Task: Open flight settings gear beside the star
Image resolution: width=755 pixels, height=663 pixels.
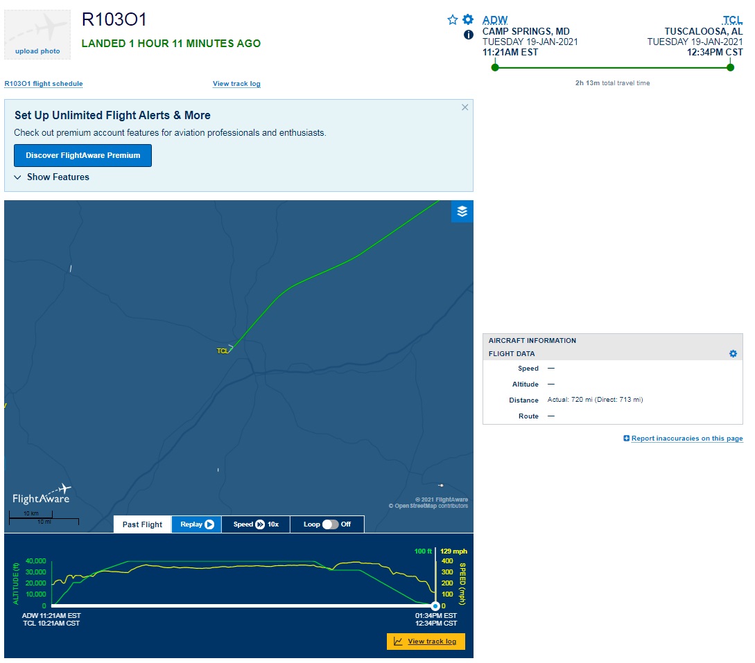Action: tap(468, 19)
